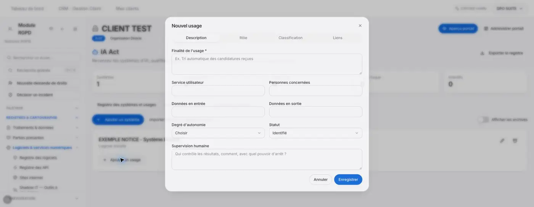Click the Logiciels & services numériques icon
Viewport: 534px width, 207px height.
point(9,148)
